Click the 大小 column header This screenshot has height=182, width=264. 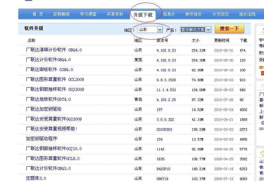pyautogui.click(x=195, y=40)
